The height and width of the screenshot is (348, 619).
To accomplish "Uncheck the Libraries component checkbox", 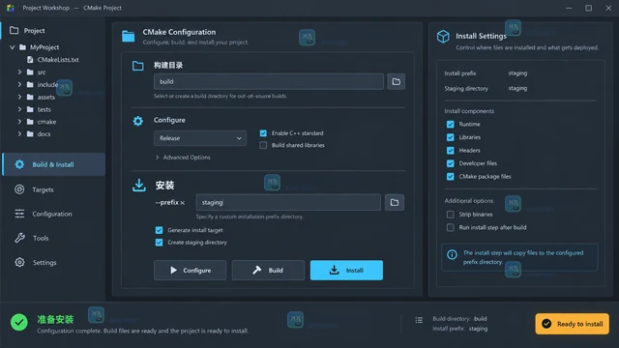I will (450, 137).
